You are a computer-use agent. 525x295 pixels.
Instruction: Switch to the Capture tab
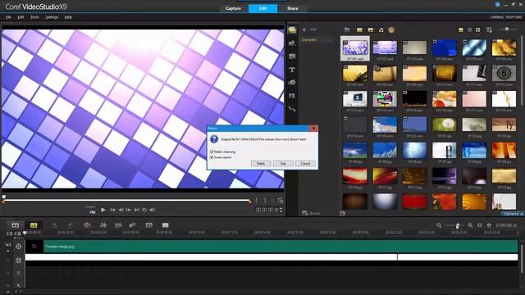click(233, 8)
